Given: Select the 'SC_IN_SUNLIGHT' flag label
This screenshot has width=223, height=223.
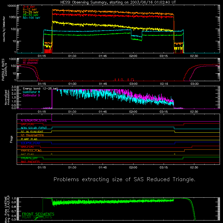Looking at the screenshot, I should pyautogui.click(x=32, y=132).
